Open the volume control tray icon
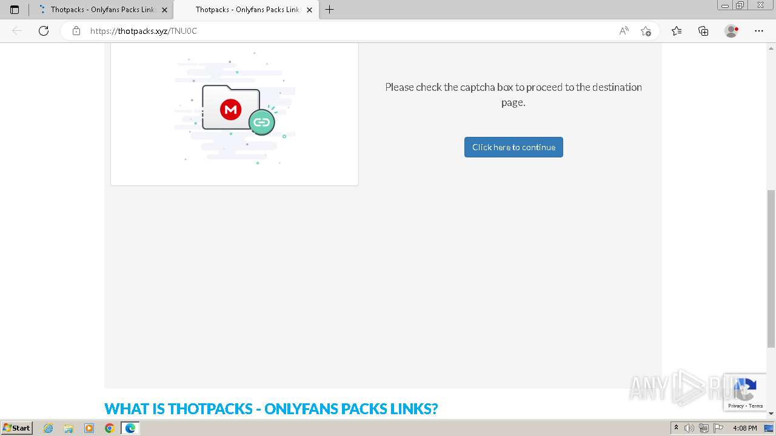 pyautogui.click(x=689, y=428)
